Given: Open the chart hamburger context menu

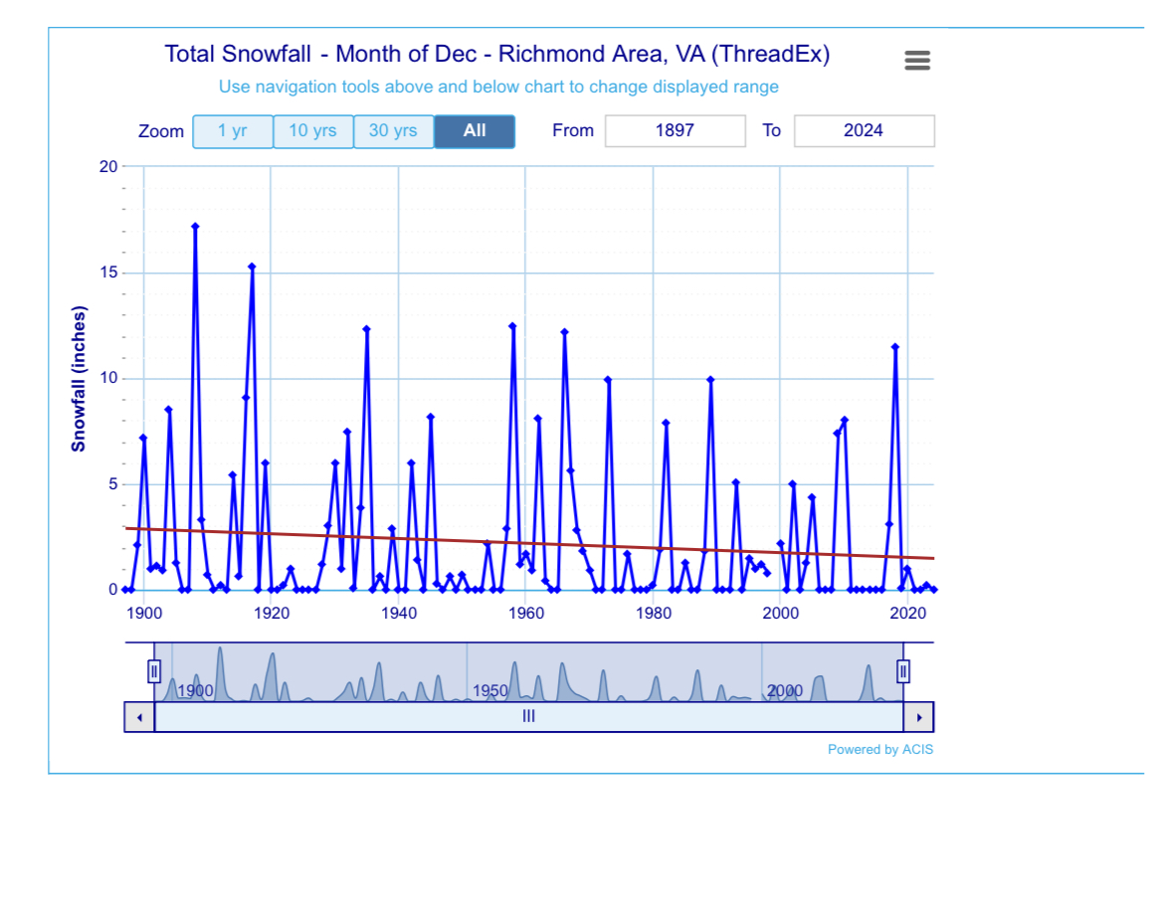Looking at the screenshot, I should [x=917, y=61].
